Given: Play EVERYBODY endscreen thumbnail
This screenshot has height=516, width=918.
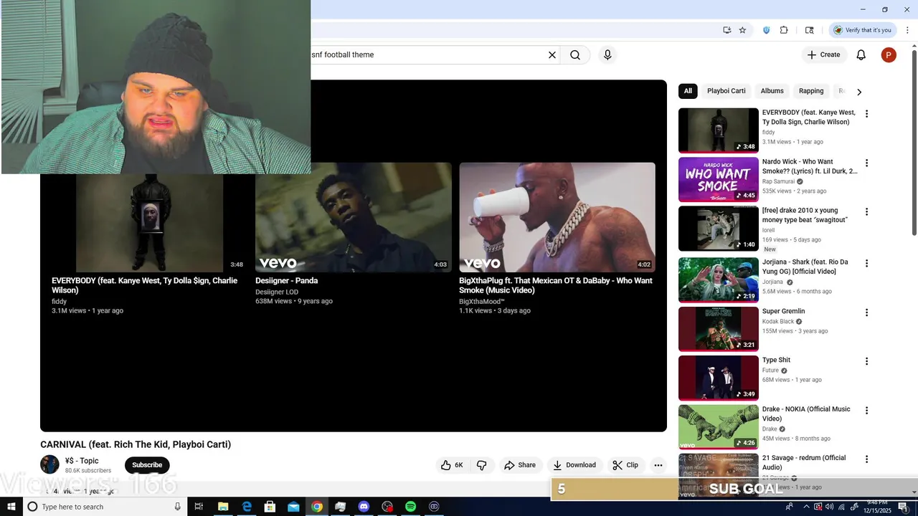Looking at the screenshot, I should tap(150, 223).
